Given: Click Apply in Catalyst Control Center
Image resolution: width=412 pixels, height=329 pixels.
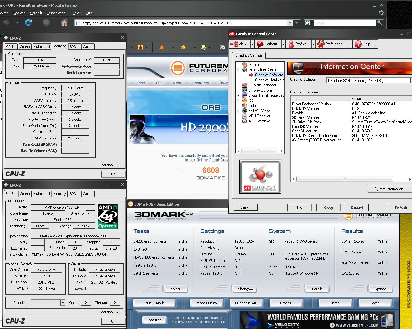Looking at the screenshot, I should (x=328, y=208).
